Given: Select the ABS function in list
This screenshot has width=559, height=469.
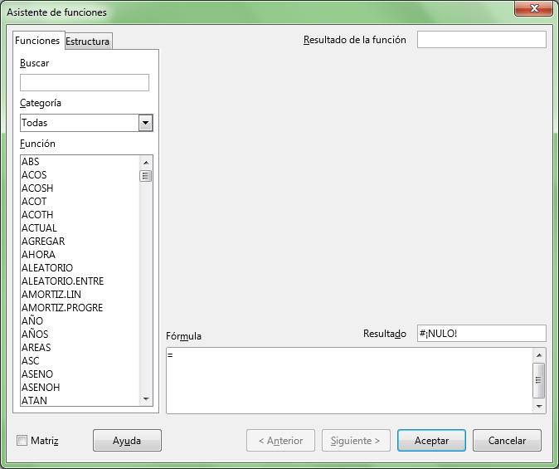Looking at the screenshot, I should (x=31, y=162).
